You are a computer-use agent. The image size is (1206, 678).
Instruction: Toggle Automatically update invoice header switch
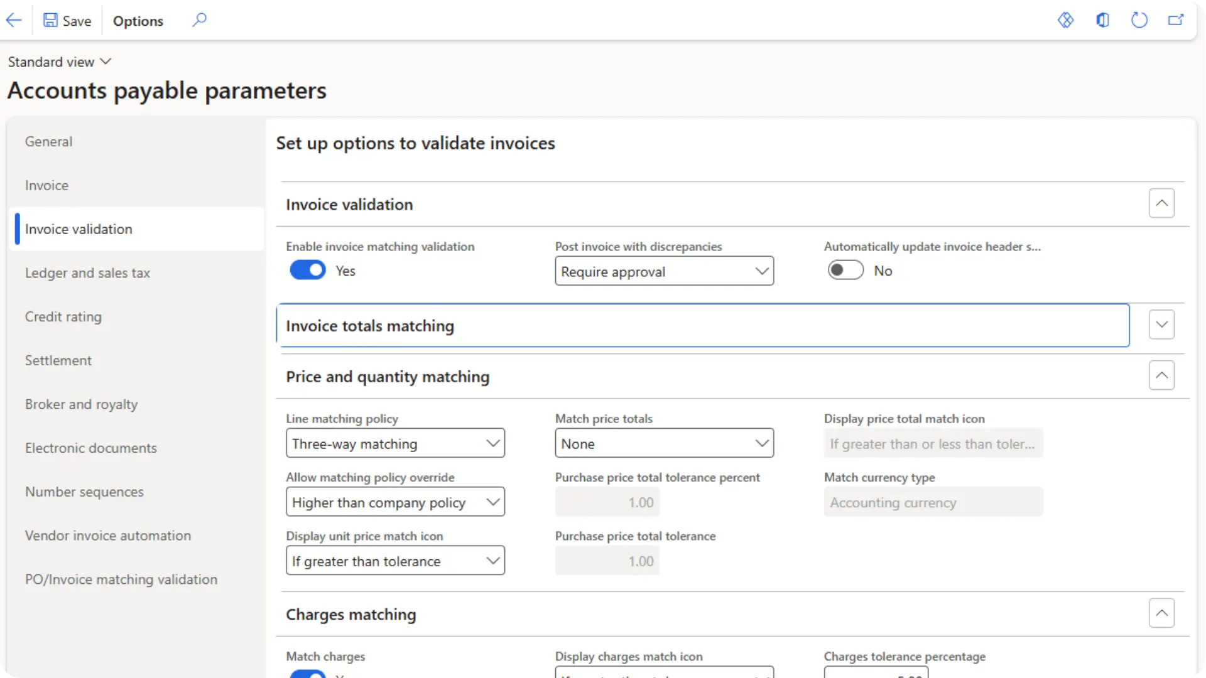845,271
